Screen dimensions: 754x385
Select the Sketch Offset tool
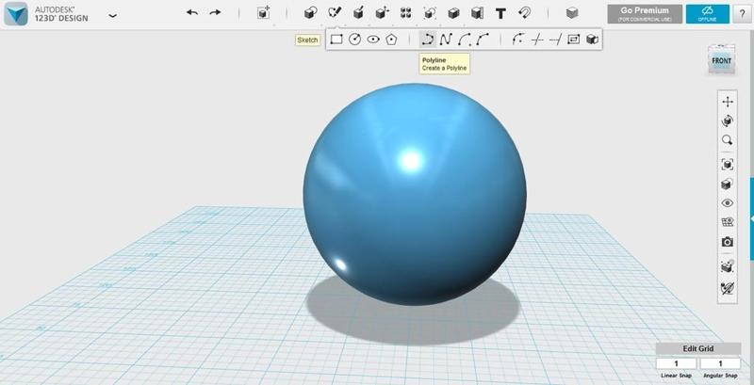click(573, 40)
